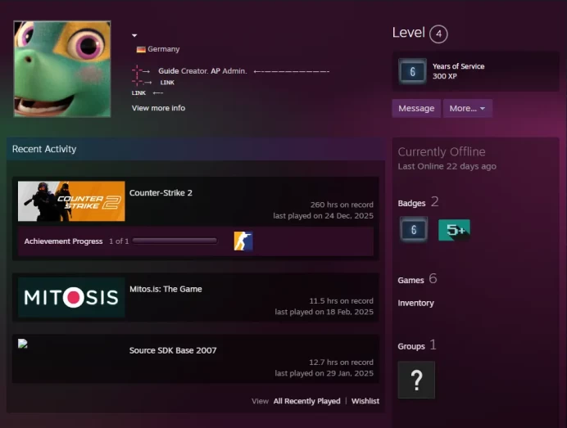Click last played on 24 Dec, 2025

point(324,215)
